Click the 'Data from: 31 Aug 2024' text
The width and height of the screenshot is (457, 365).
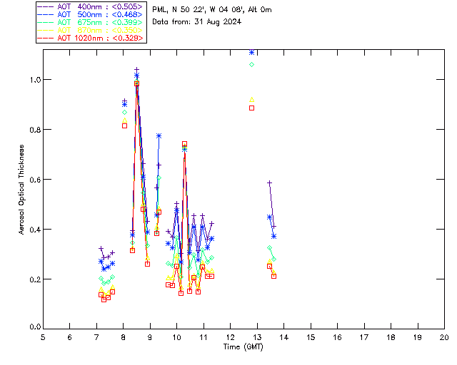point(197,22)
